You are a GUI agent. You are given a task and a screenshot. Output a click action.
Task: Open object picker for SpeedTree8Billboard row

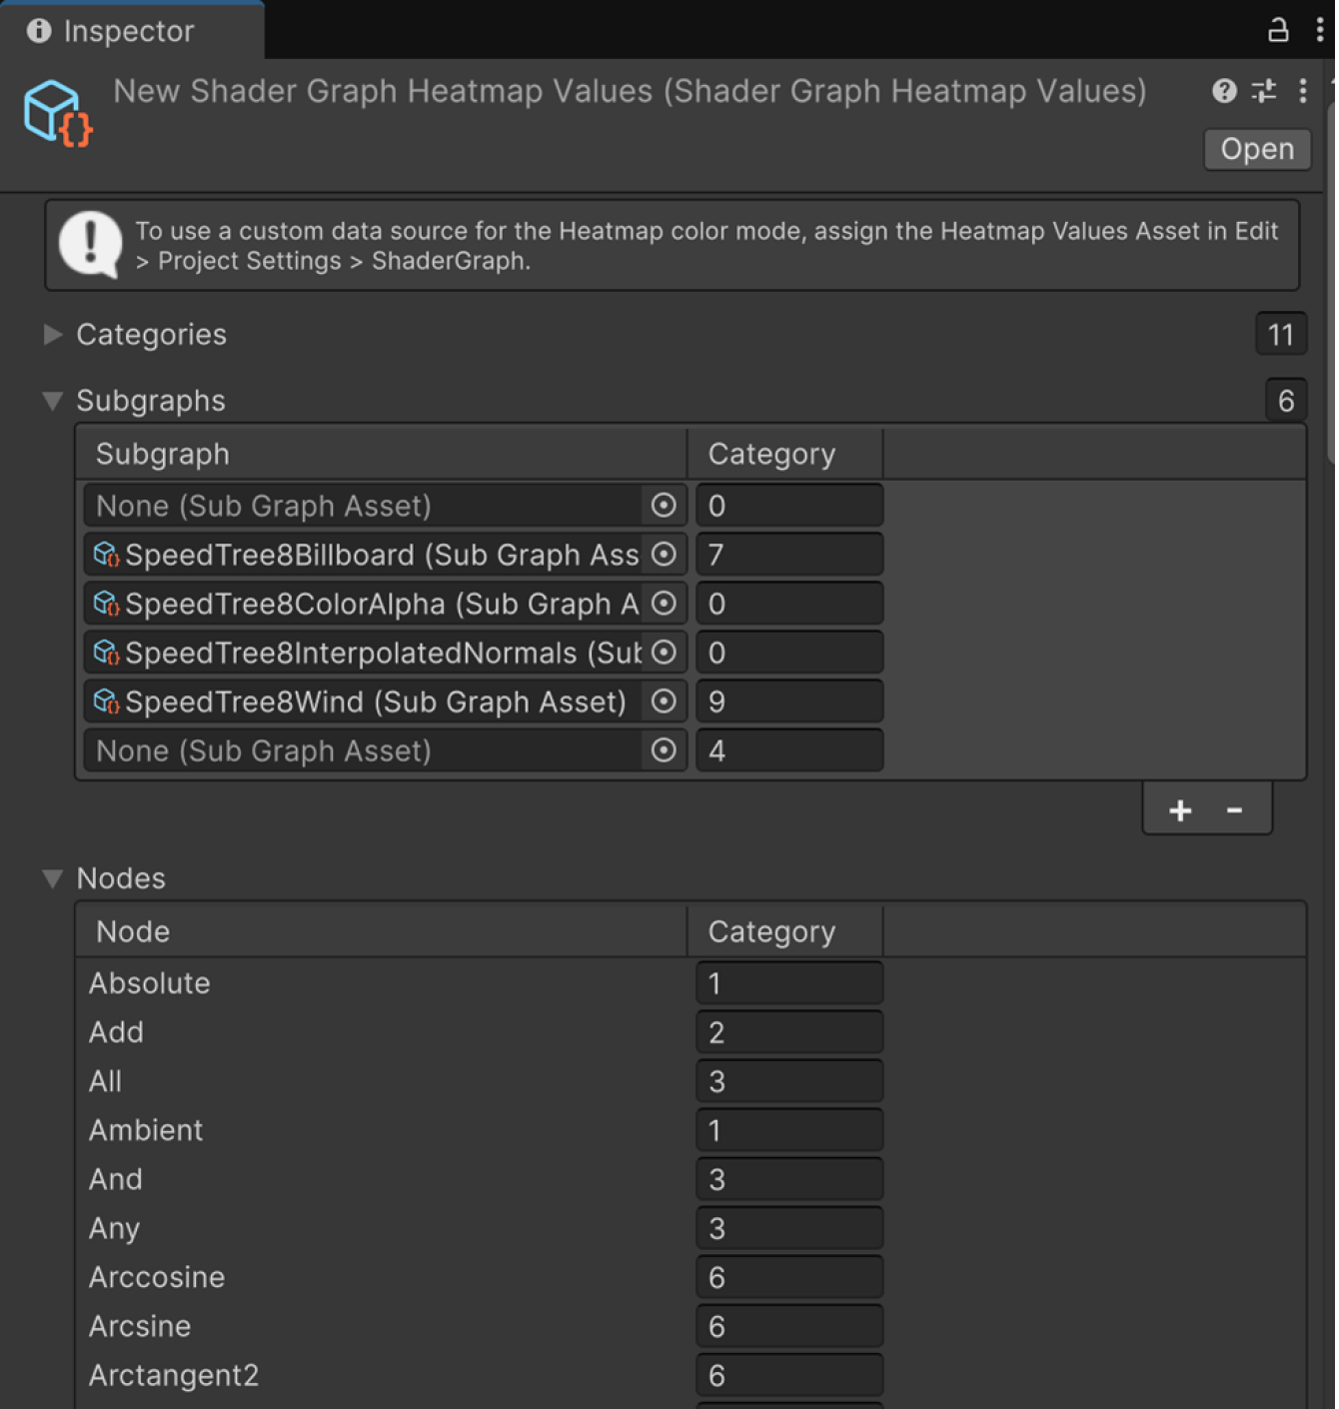pos(664,555)
